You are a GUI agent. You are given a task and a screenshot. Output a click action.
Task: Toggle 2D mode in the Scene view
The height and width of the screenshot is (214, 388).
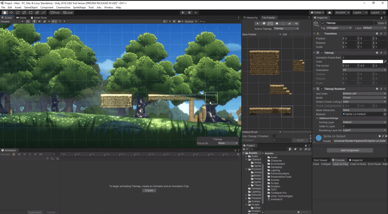[x=28, y=22]
